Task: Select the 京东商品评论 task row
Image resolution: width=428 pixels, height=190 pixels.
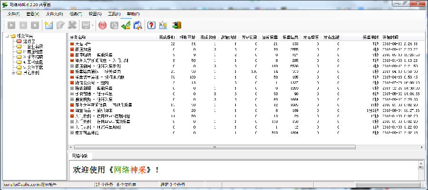Action: click(x=246, y=133)
